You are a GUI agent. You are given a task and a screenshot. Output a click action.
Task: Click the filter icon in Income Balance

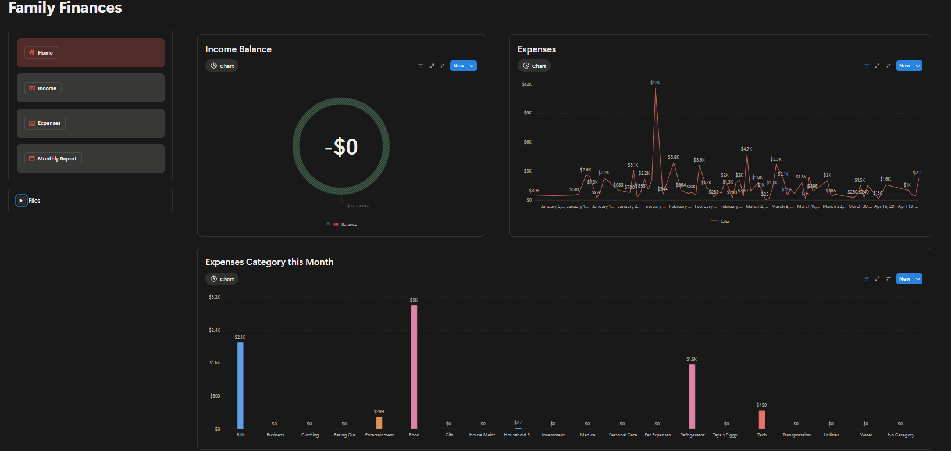point(421,66)
